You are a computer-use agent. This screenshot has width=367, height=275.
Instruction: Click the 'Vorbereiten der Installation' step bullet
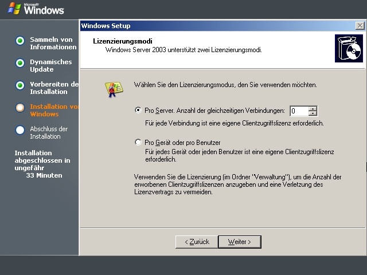point(20,85)
